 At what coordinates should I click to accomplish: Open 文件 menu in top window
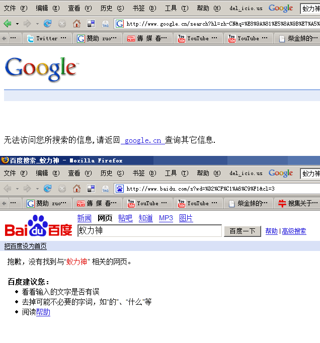tap(16, 9)
